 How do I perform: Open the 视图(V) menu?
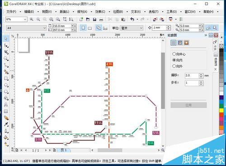click(47, 12)
